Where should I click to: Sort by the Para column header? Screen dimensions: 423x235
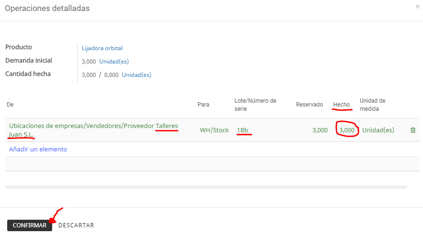pyautogui.click(x=203, y=105)
